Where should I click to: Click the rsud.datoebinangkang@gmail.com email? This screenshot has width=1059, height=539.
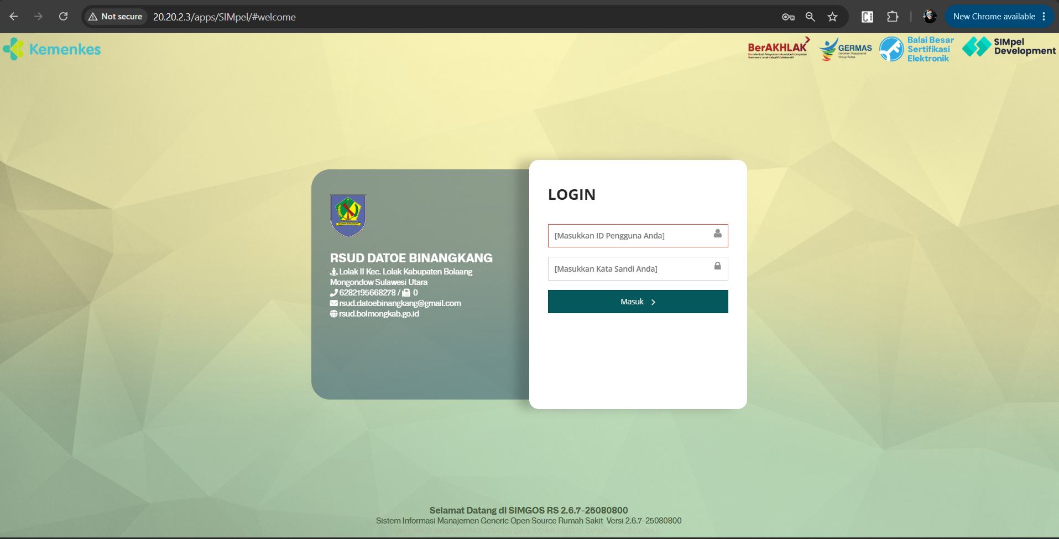400,303
